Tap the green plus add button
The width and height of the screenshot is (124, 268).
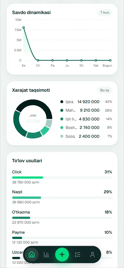62,255
